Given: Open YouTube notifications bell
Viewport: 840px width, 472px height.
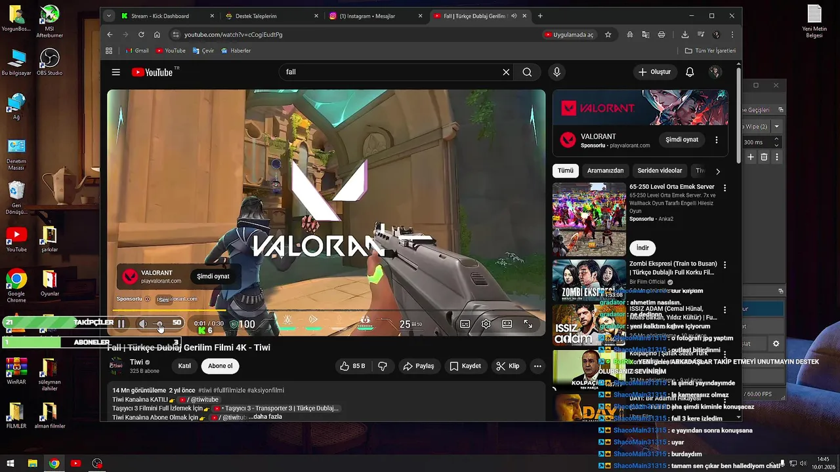Looking at the screenshot, I should tap(690, 72).
